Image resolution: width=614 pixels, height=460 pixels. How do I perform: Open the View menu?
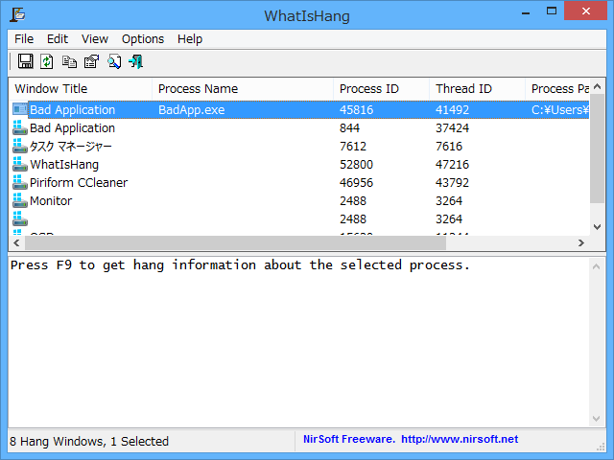95,39
